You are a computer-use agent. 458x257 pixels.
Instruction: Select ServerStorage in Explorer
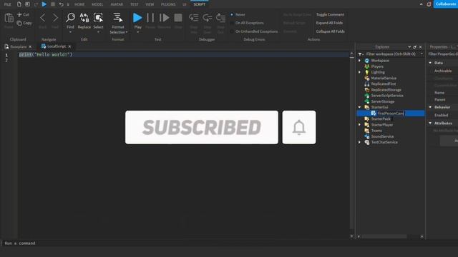(x=383, y=101)
